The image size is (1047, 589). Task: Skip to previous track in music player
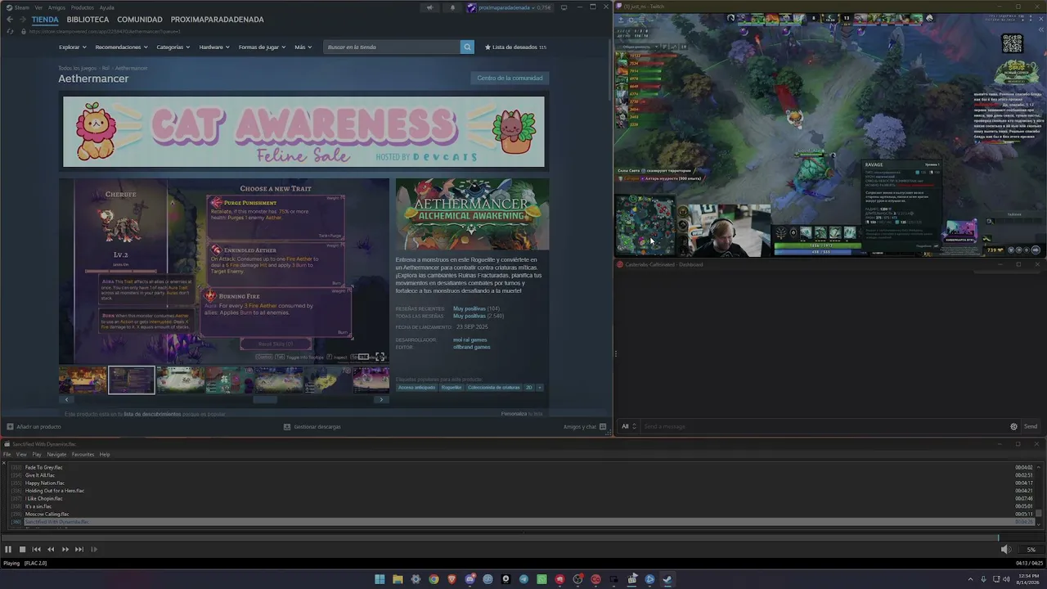click(x=36, y=550)
